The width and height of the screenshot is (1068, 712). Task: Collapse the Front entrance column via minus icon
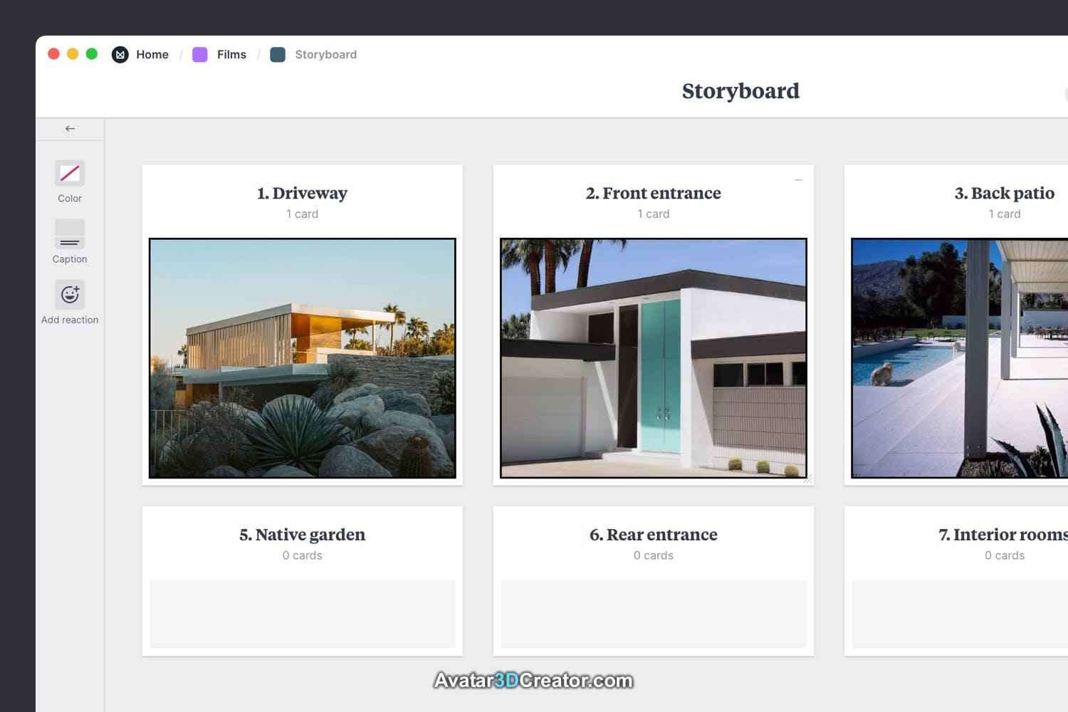(799, 180)
